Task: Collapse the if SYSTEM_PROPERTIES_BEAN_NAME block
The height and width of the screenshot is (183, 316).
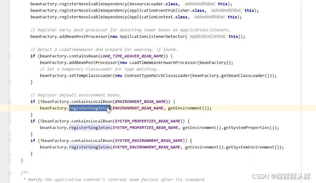Action: coord(10,121)
